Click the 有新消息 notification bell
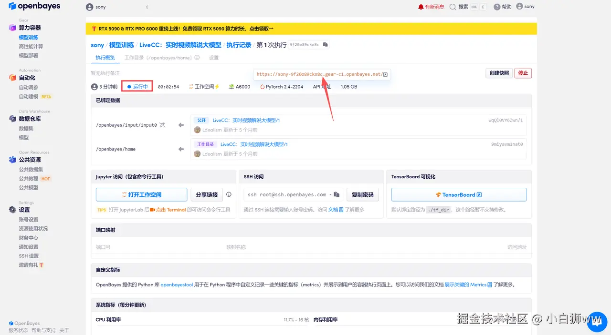611x335 pixels. (431, 7)
